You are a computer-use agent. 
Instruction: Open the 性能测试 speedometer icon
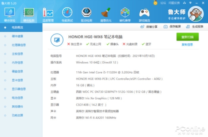67,12
